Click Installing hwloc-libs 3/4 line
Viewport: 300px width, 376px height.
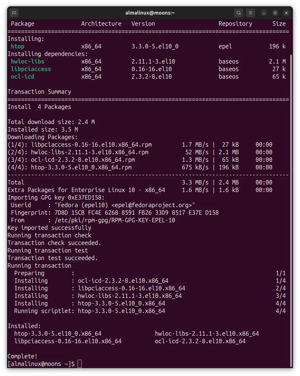pyautogui.click(x=150, y=296)
